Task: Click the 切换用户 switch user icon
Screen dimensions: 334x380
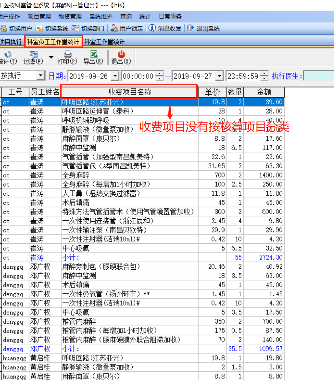Action: pyautogui.click(x=4, y=28)
